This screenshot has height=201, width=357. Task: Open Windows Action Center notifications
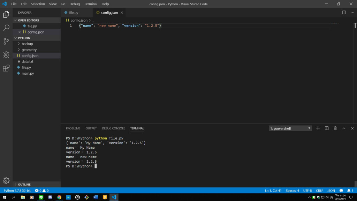351,198
